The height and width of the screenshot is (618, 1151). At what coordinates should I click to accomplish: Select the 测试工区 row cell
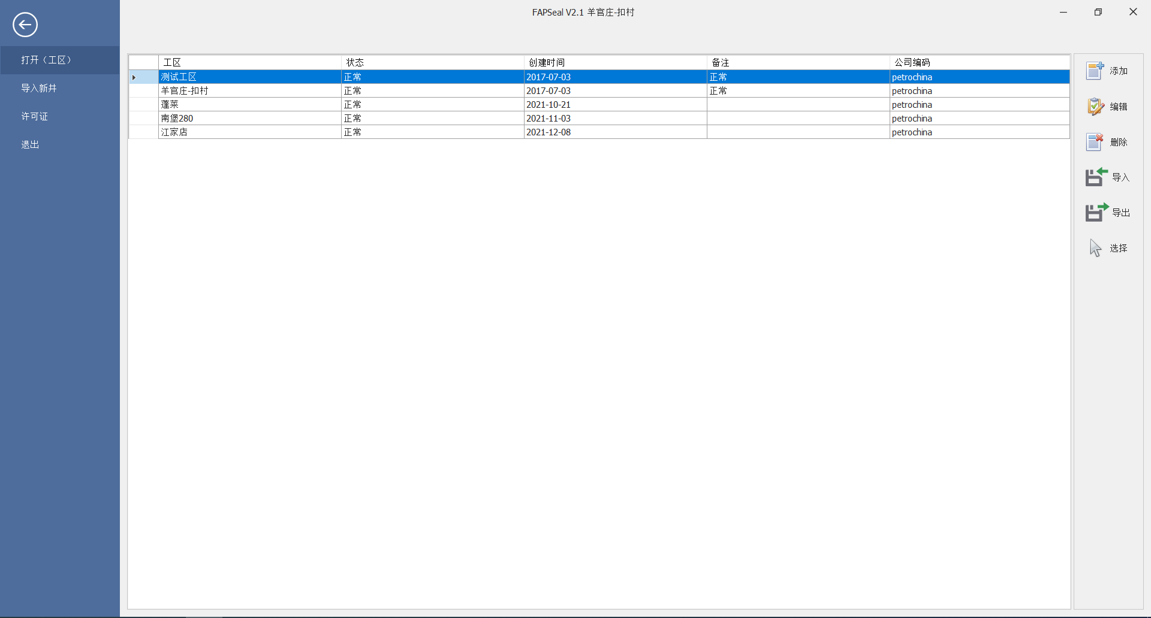pyautogui.click(x=250, y=77)
